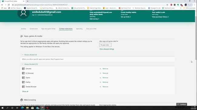Switch to the Activity tab
The height and width of the screenshot is (110, 197).
24,29
